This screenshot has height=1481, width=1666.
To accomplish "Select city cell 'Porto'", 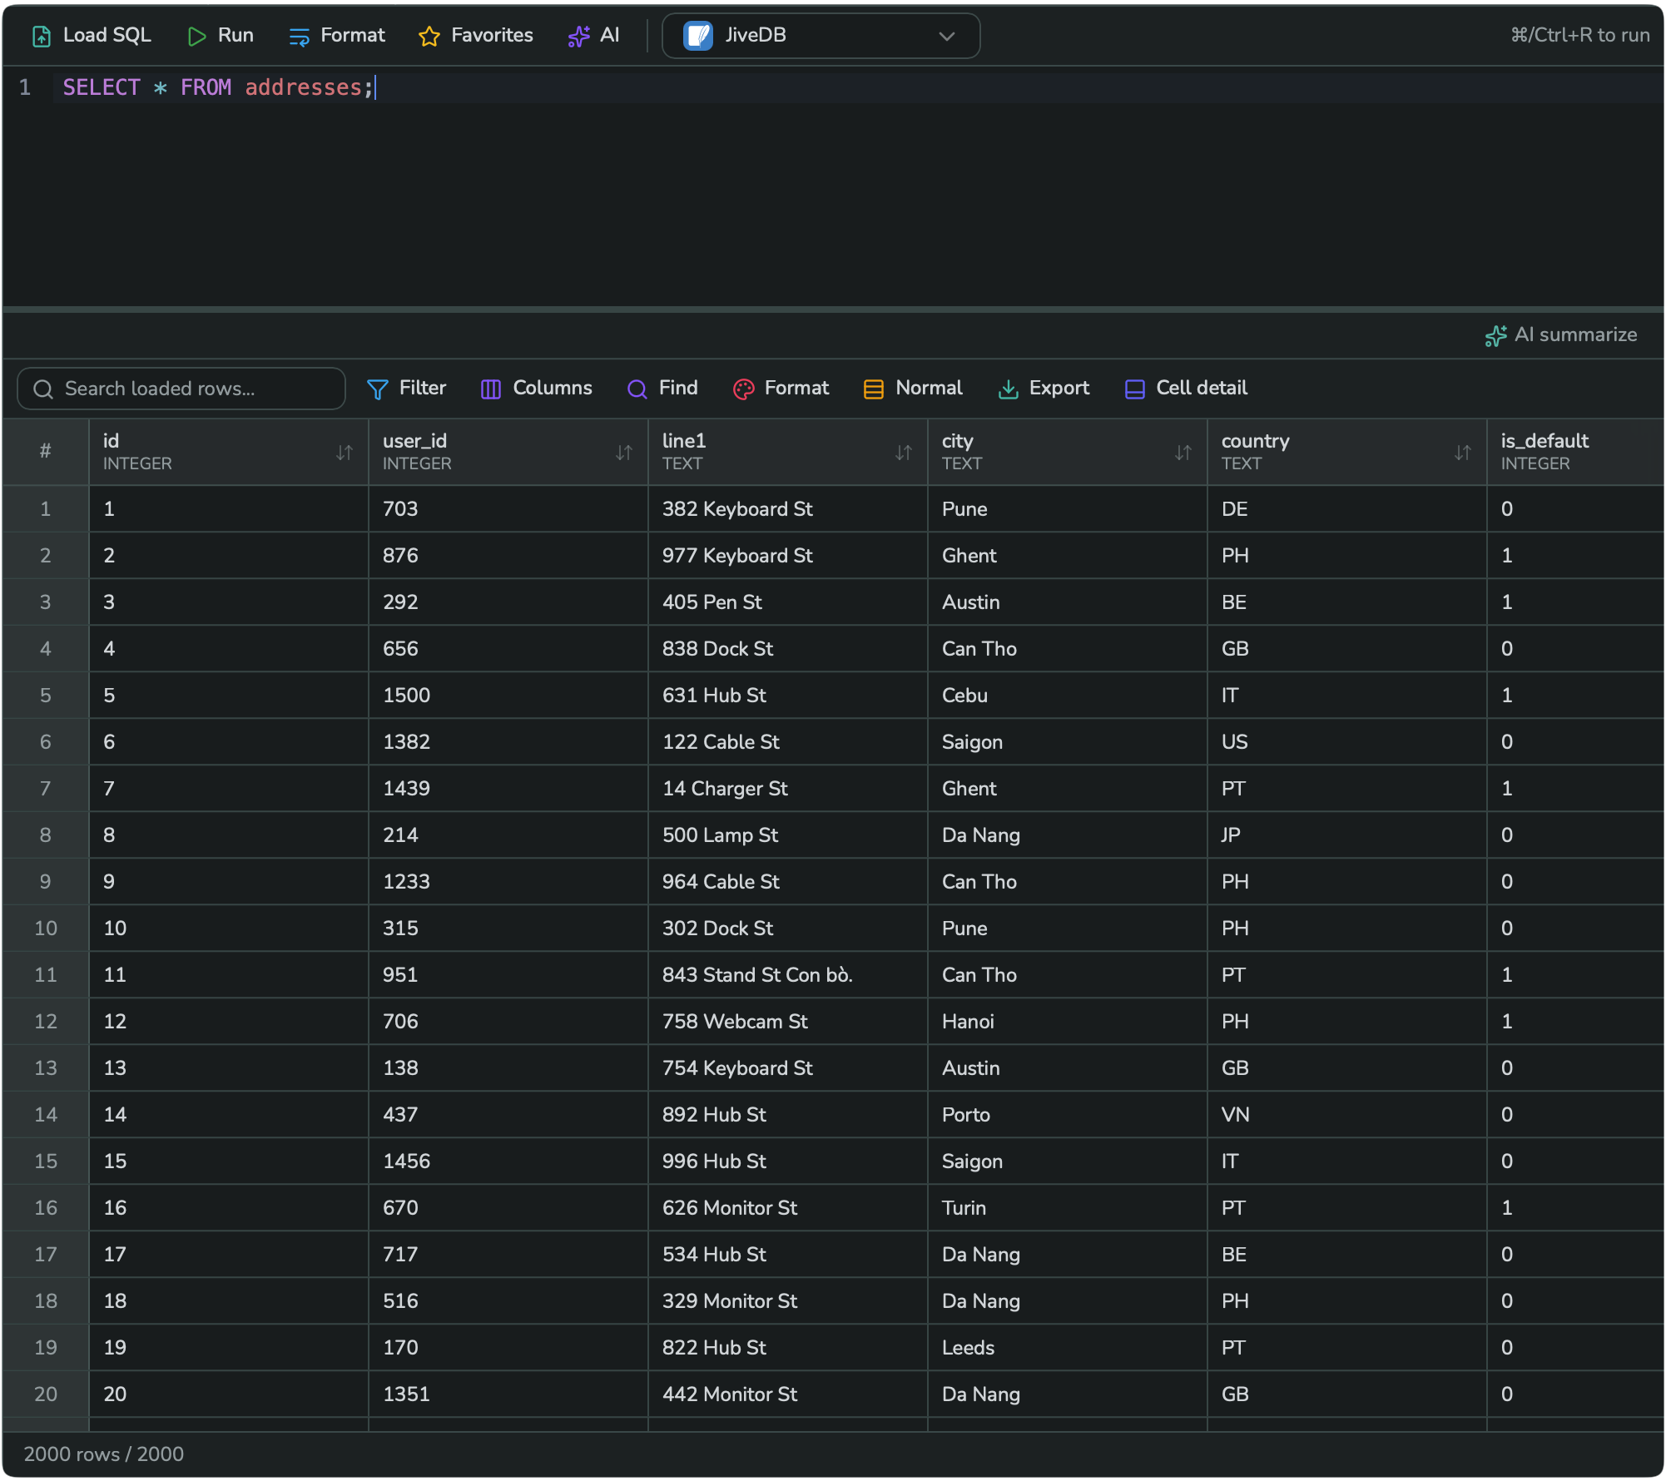I will (x=1068, y=1115).
